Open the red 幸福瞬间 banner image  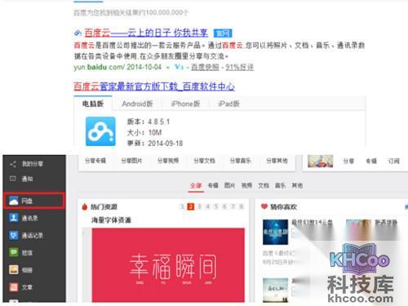[x=168, y=265]
